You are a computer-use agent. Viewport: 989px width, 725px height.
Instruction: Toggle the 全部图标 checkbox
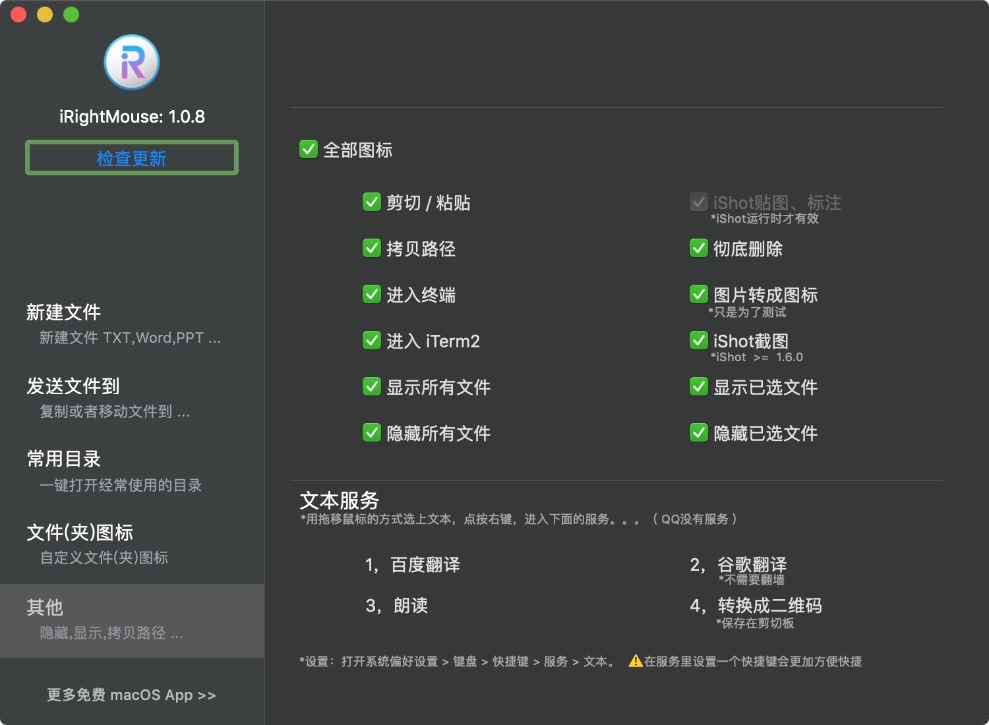pyautogui.click(x=309, y=149)
